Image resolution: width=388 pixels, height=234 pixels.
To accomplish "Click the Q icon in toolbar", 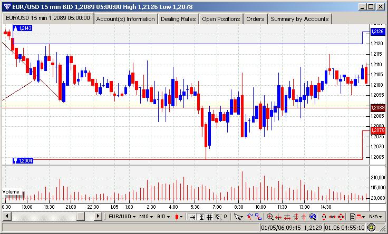I will [x=225, y=217].
